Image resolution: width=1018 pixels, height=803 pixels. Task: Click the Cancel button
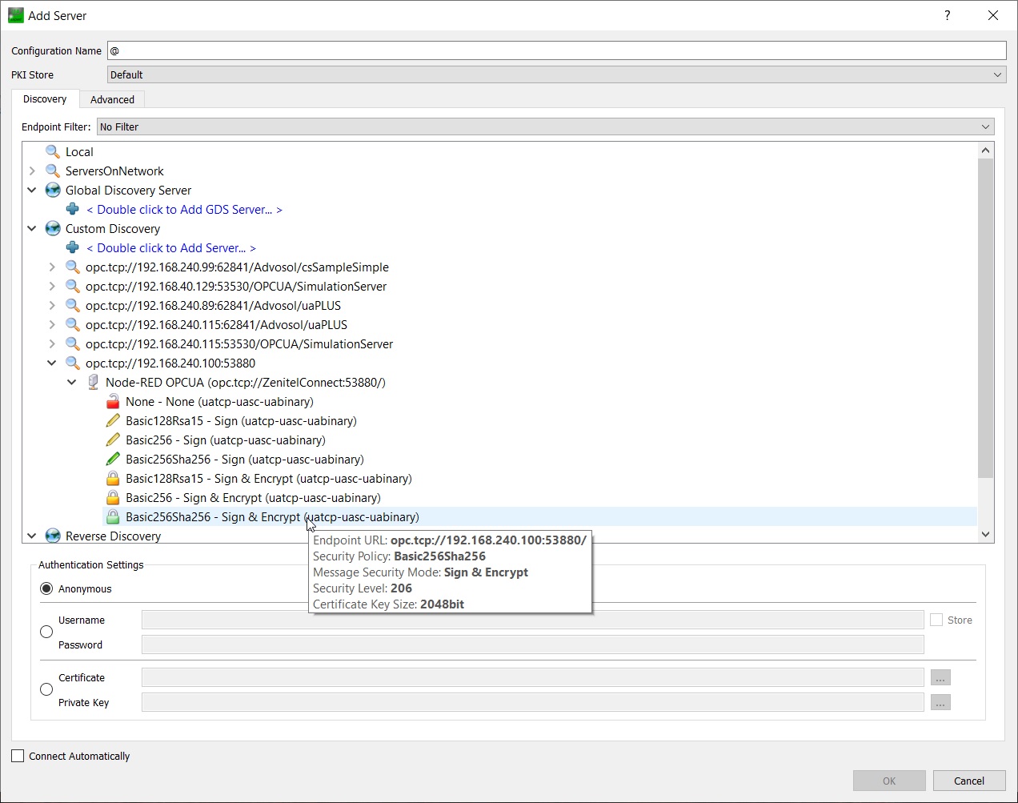(968, 781)
